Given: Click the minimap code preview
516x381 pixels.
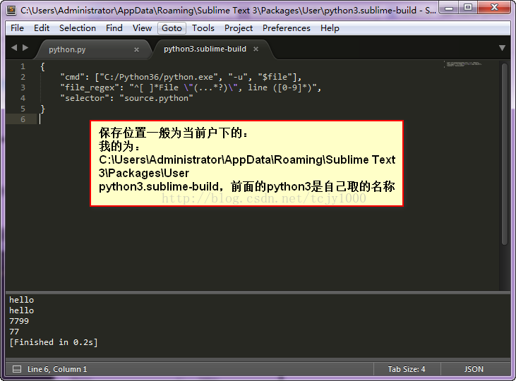Looking at the screenshot, I should 463,64.
